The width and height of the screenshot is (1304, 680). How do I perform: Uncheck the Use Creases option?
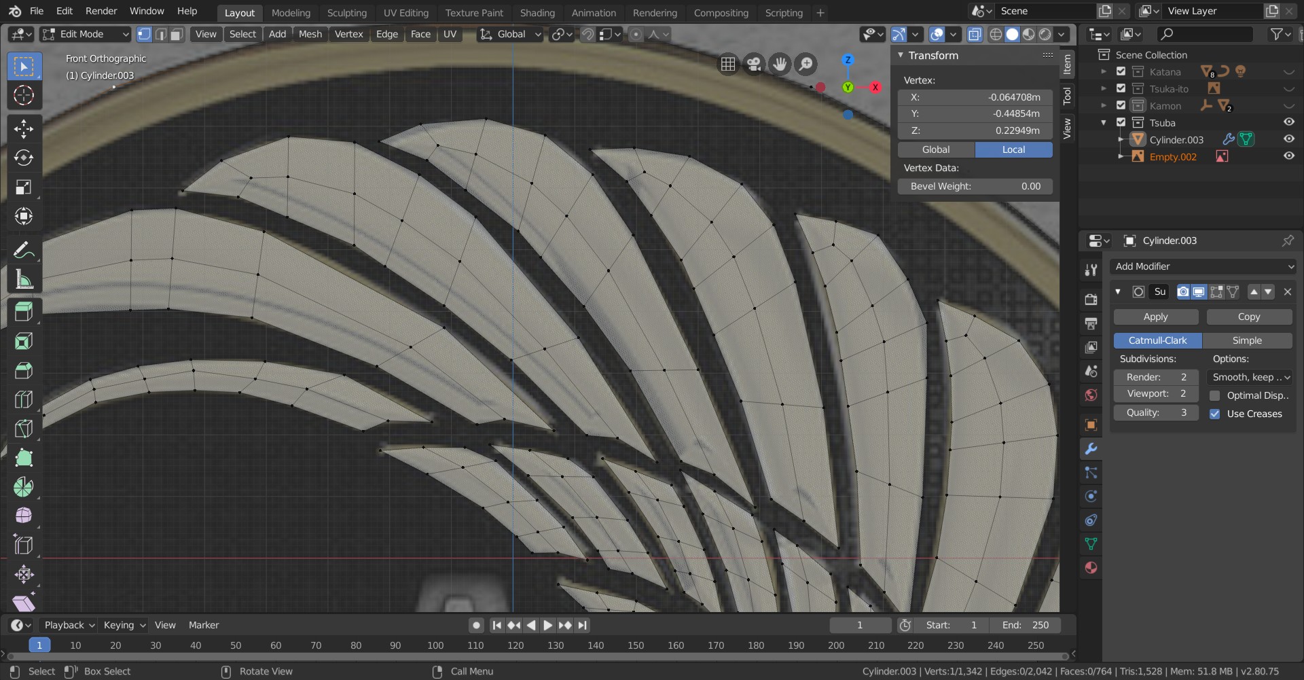[1215, 414]
